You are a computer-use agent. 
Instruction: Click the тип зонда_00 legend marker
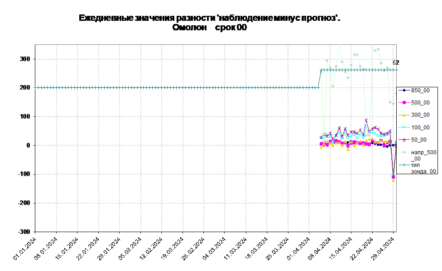click(x=404, y=165)
